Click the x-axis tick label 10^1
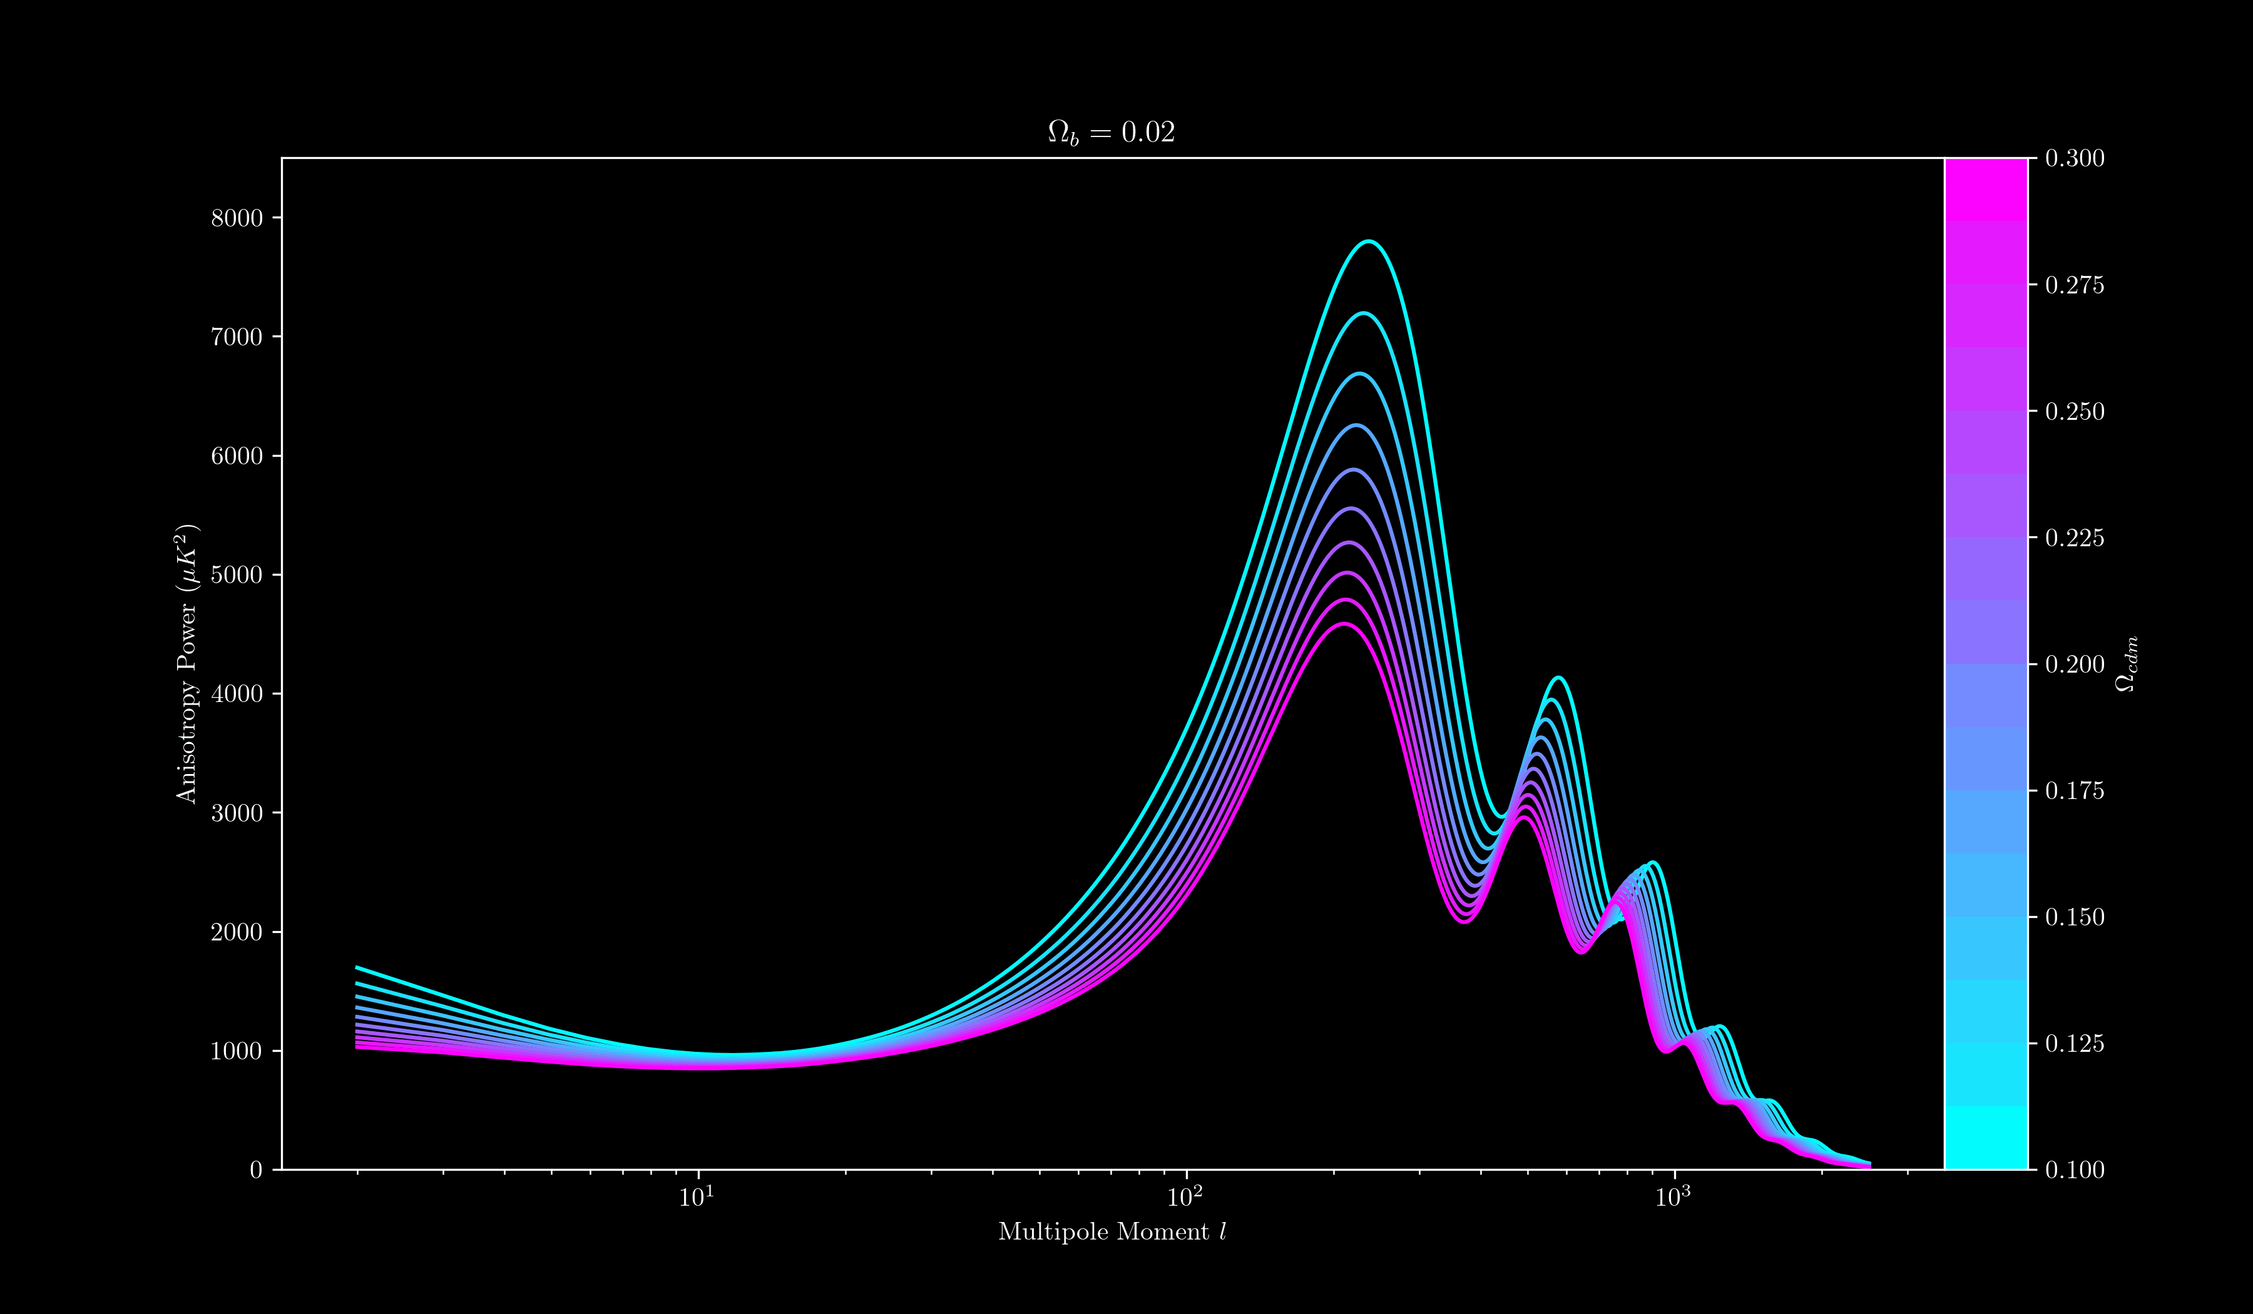The width and height of the screenshot is (2253, 1314). (697, 1197)
